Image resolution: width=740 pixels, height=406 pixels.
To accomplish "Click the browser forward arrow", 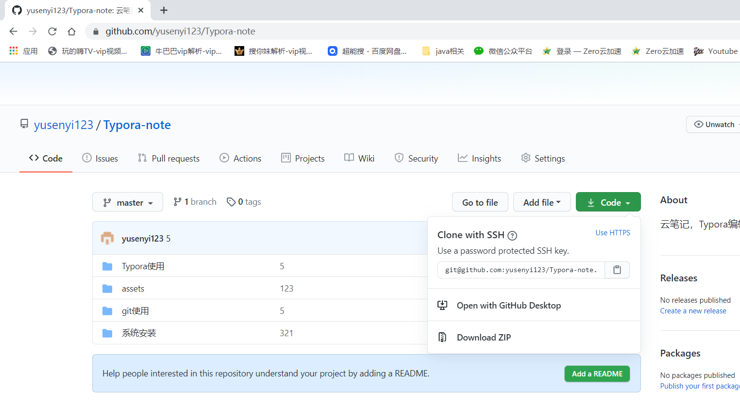I will 33,32.
